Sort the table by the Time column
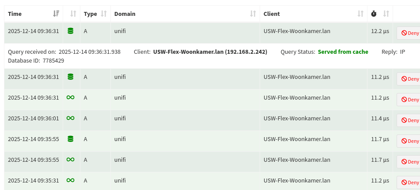Image resolution: width=420 pixels, height=190 pixels. pyautogui.click(x=56, y=14)
